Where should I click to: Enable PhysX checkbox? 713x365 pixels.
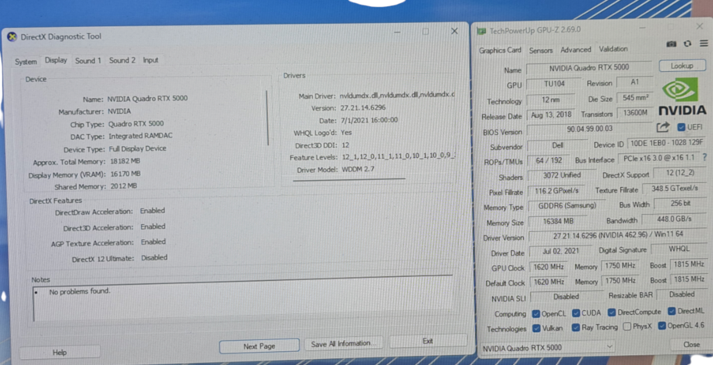coord(627,326)
